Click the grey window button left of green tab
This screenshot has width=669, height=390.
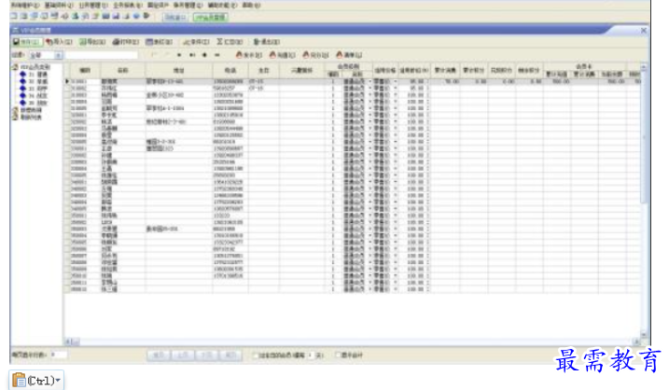pyautogui.click(x=174, y=17)
